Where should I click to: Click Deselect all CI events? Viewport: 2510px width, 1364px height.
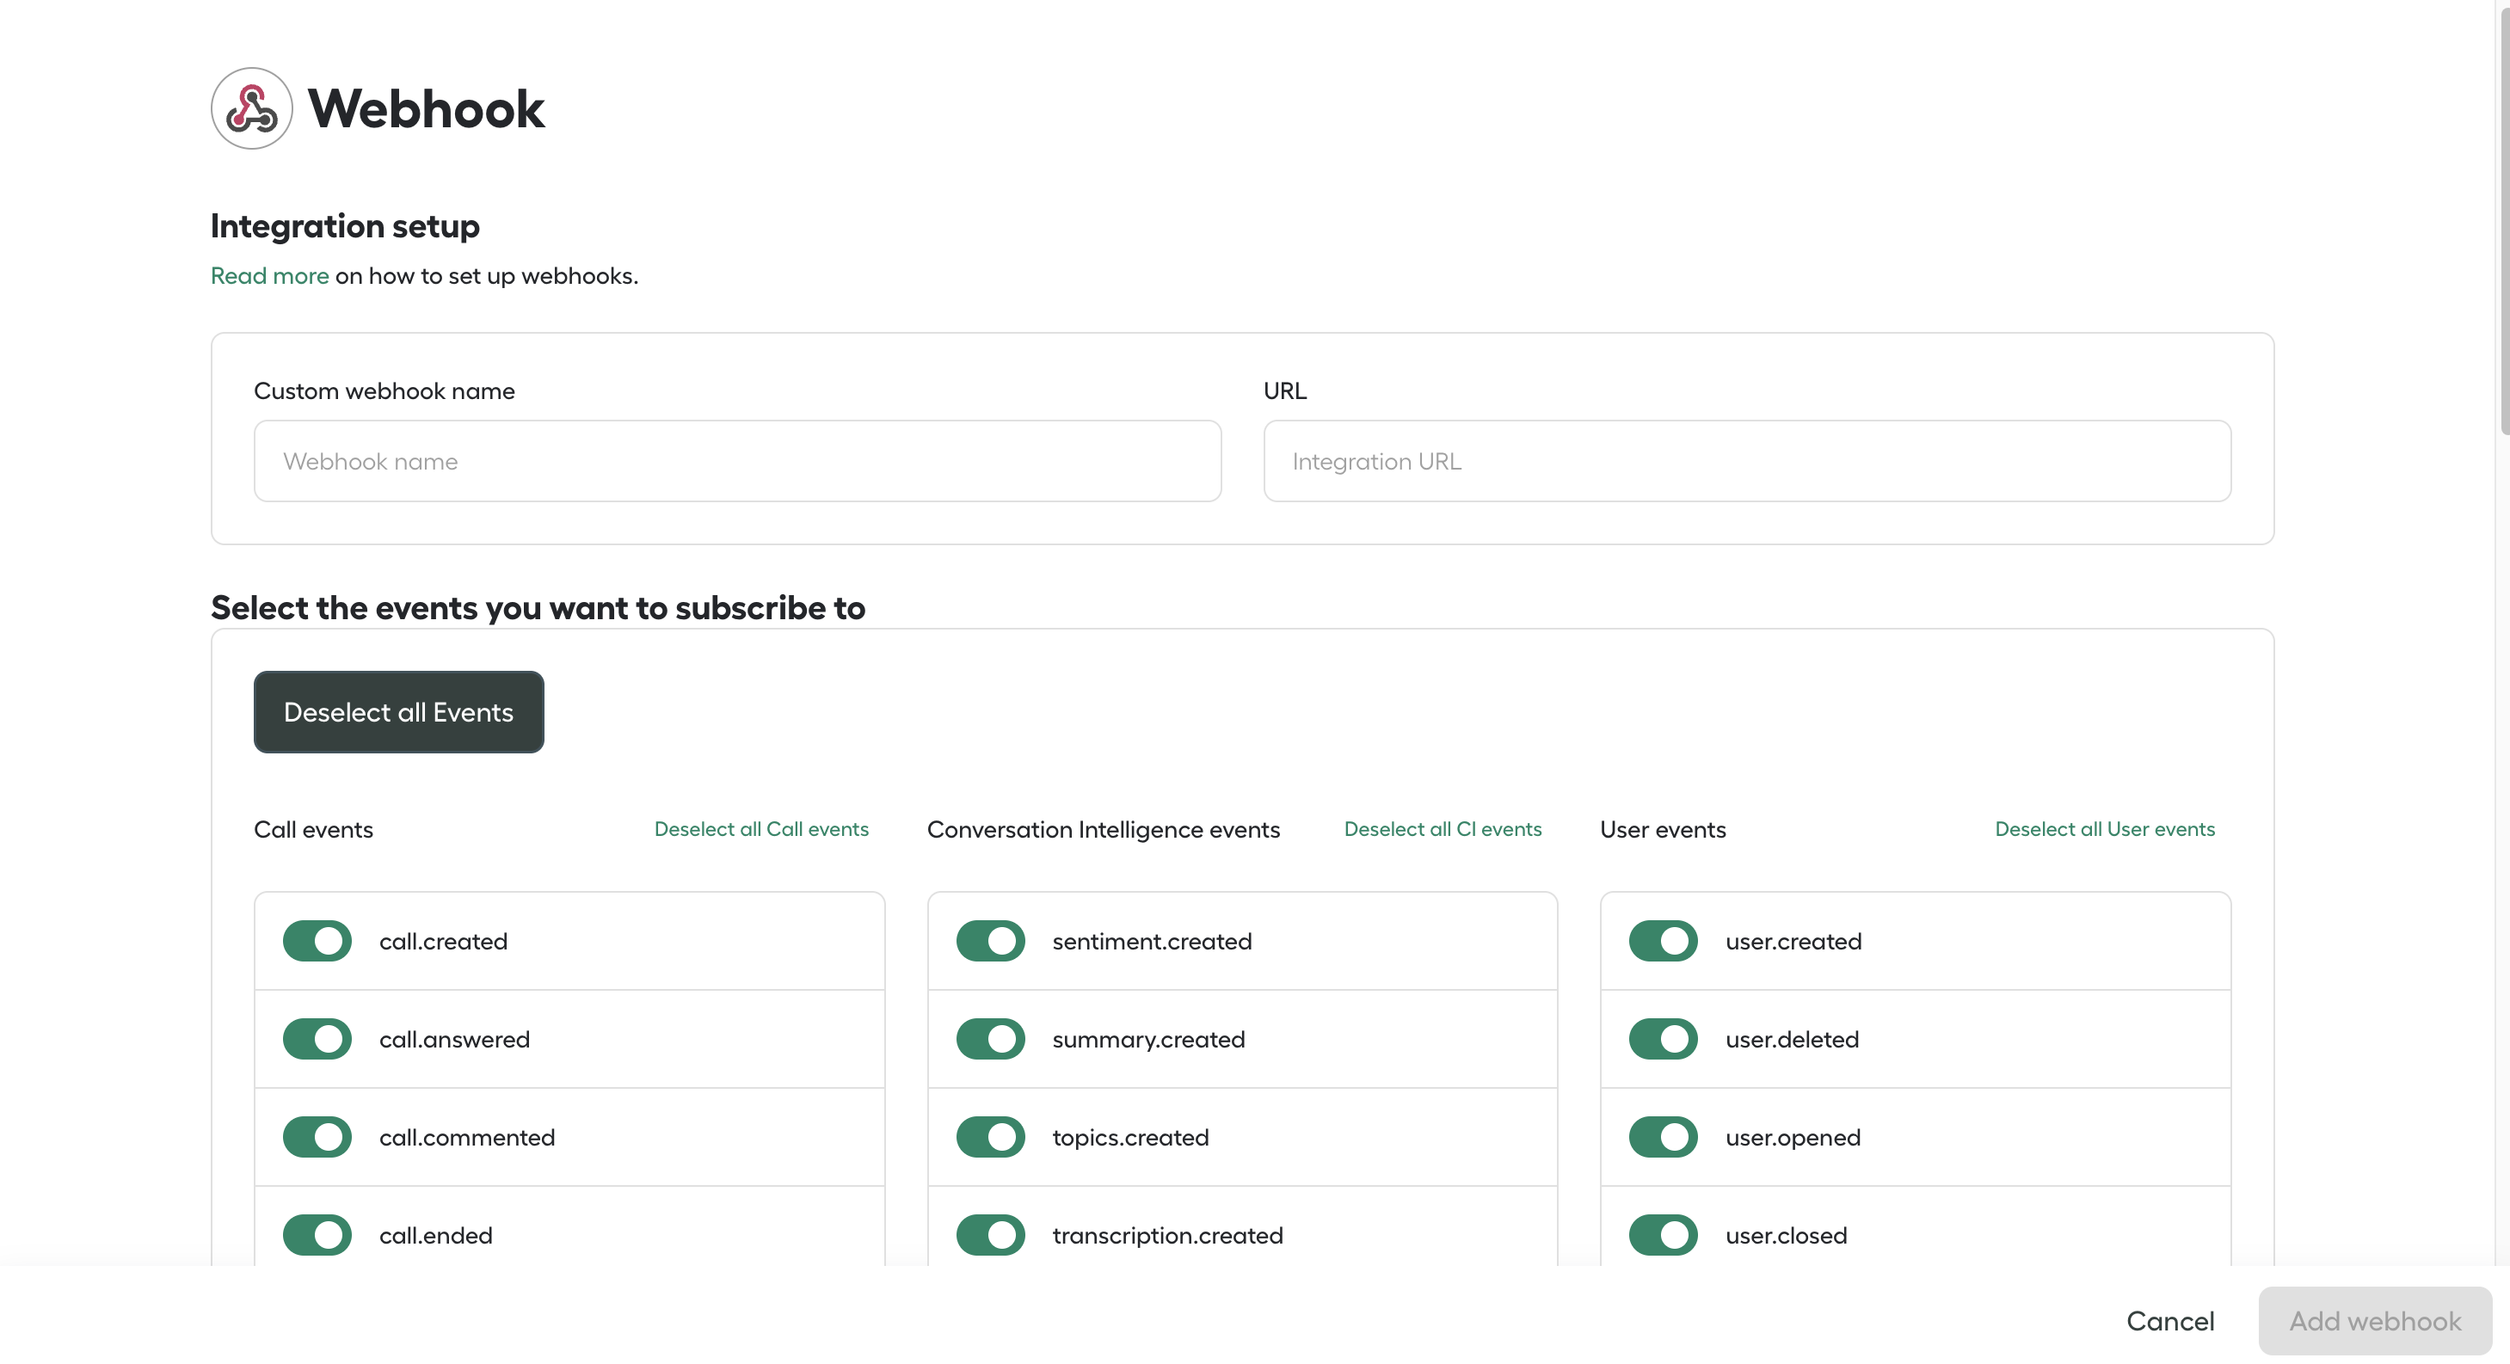[x=1443, y=829]
